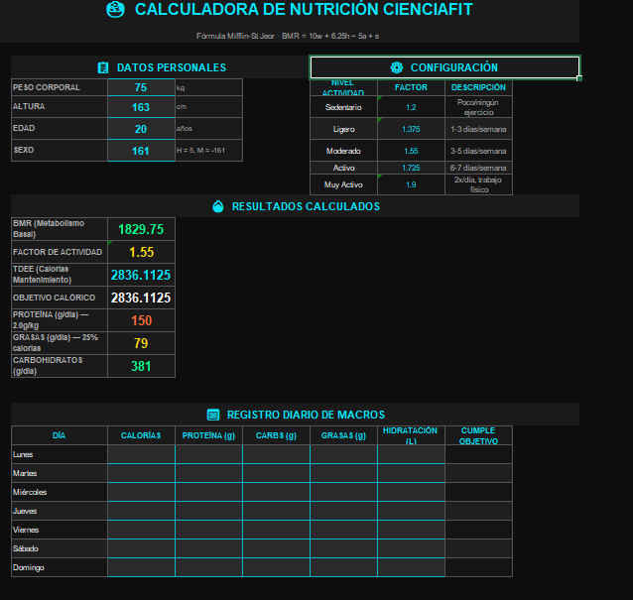Image resolution: width=633 pixels, height=600 pixels.
Task: Click the FACTOR column header
Action: pyautogui.click(x=411, y=87)
